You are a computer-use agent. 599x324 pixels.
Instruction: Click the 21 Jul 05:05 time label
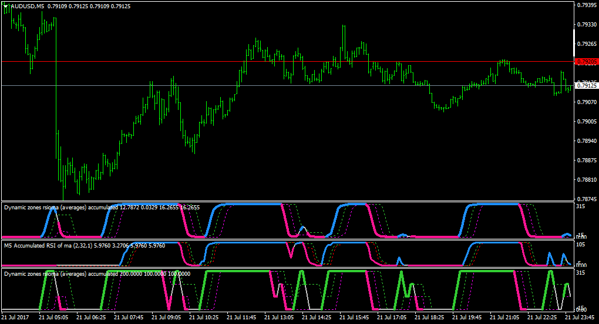53,317
